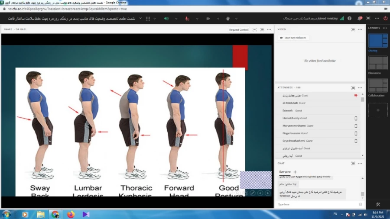Open the speaker options dropdown arrow
Viewport: 390px width, 219px height.
pyautogui.click(x=176, y=19)
